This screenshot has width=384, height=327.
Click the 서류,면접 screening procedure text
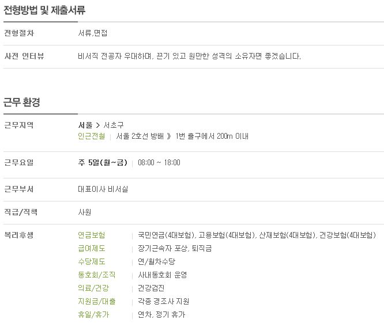click(x=93, y=33)
